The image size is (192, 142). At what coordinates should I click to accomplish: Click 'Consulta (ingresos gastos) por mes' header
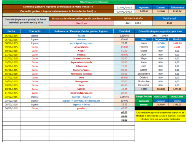160,31
